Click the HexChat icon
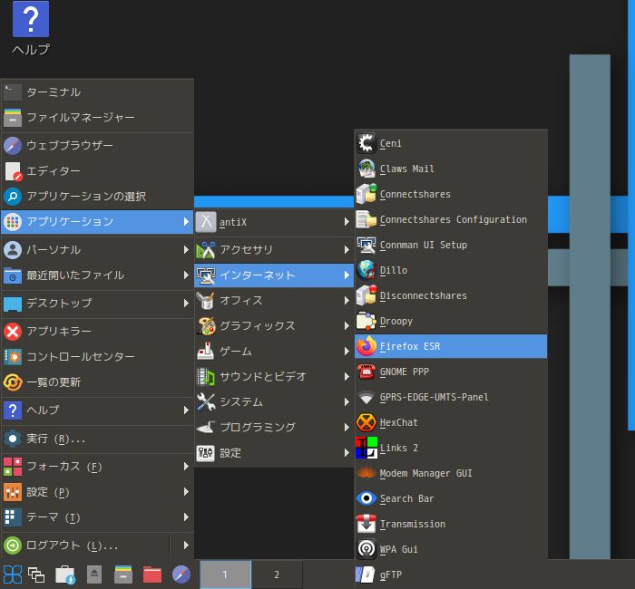The width and height of the screenshot is (635, 589). click(x=366, y=422)
